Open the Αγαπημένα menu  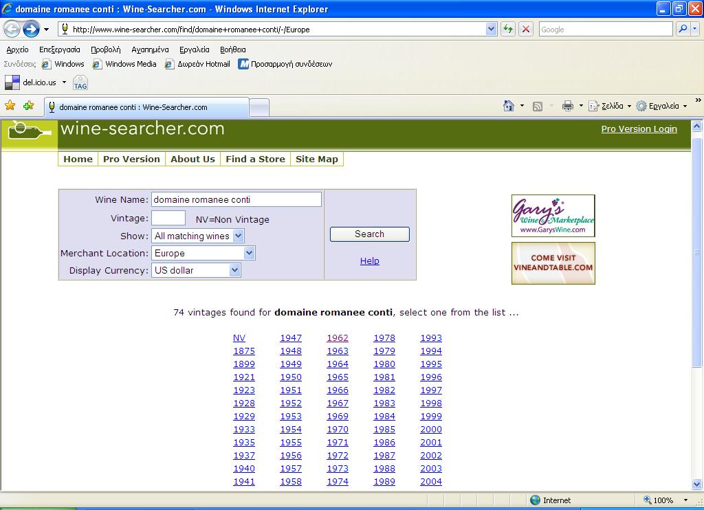pyautogui.click(x=150, y=49)
